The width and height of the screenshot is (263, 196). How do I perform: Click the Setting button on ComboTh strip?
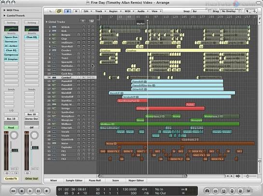(x=11, y=23)
